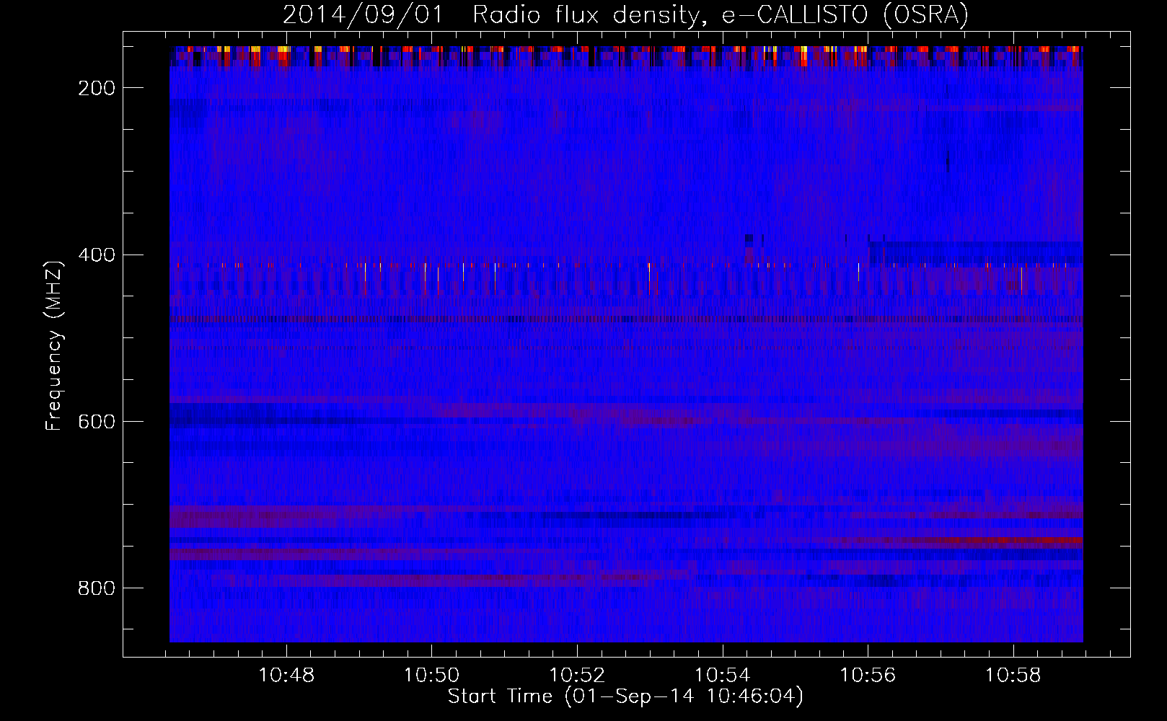Click the 10:48 time tick label
1167x721 pixels.
pyautogui.click(x=286, y=676)
